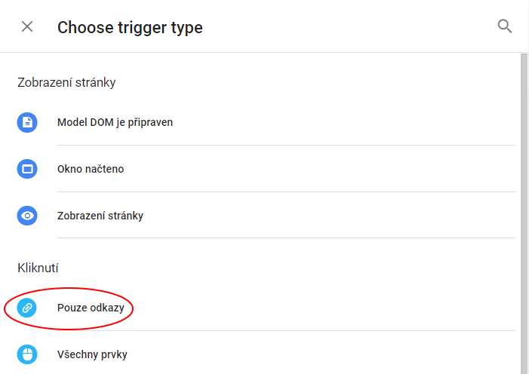
Task: Click the vertical scrollbar of the trigger list
Action: tap(524, 213)
